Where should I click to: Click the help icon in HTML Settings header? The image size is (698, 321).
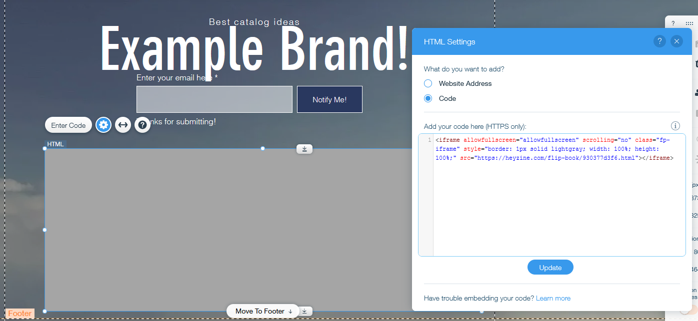[659, 41]
